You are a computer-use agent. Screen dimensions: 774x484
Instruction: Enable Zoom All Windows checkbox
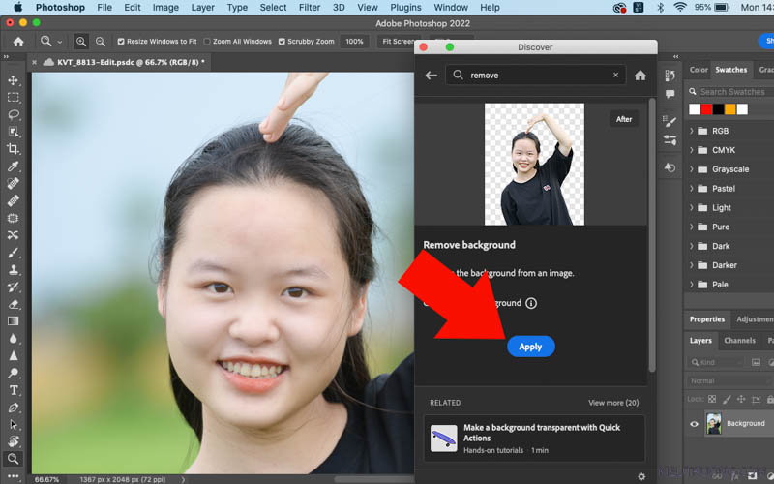[x=207, y=42]
